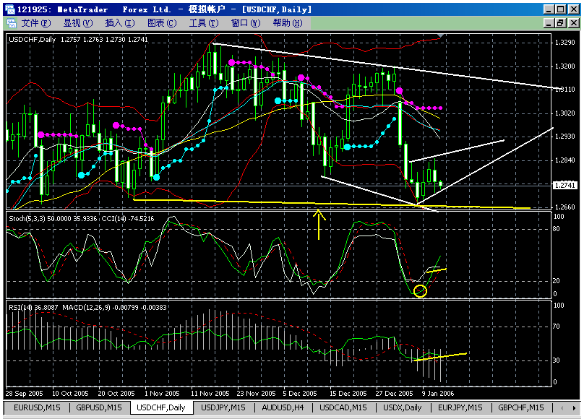Screen dimensions: 584x419
Task: Click the Stoch(5,3,3) indicator label
Action: click(53, 218)
